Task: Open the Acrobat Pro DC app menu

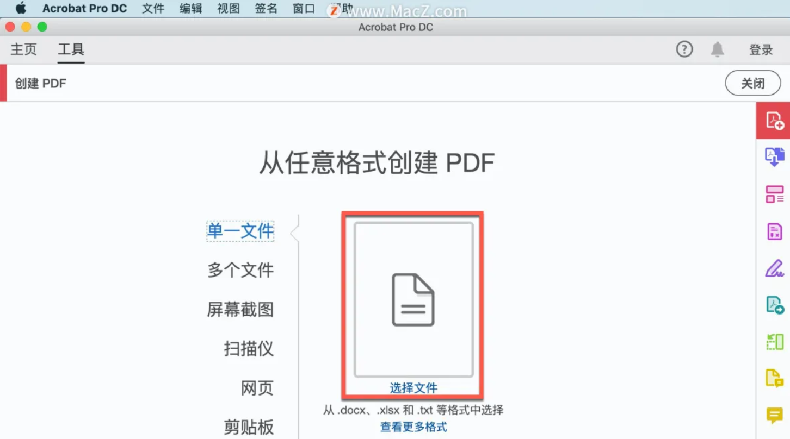Action: click(x=84, y=9)
